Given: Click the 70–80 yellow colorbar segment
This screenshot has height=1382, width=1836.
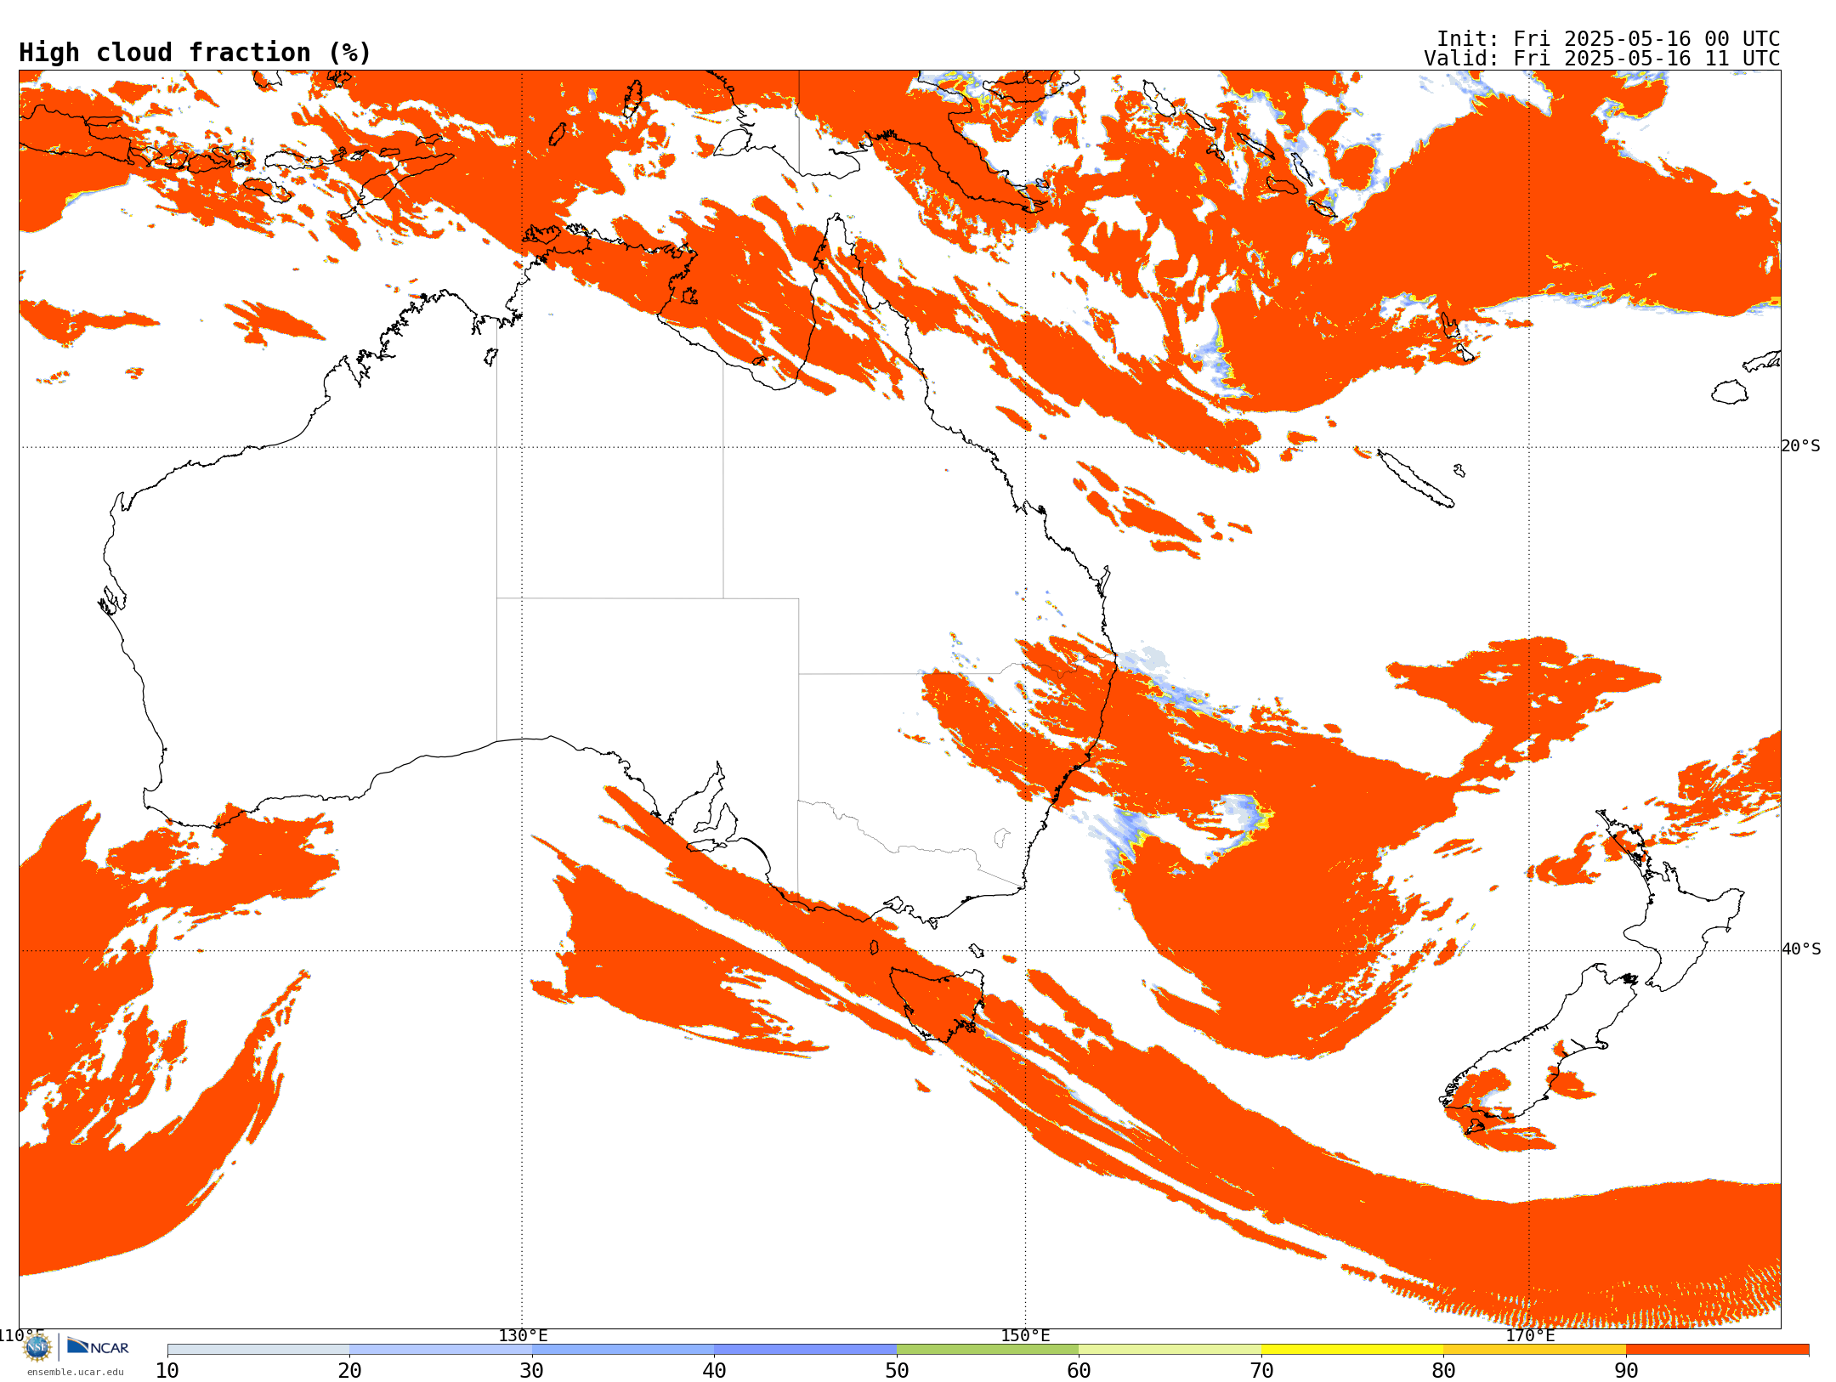Looking at the screenshot, I should point(1352,1350).
